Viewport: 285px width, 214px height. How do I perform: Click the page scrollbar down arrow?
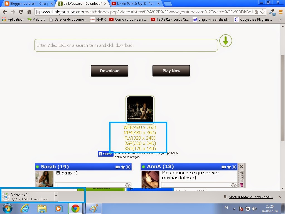[x=282, y=189]
